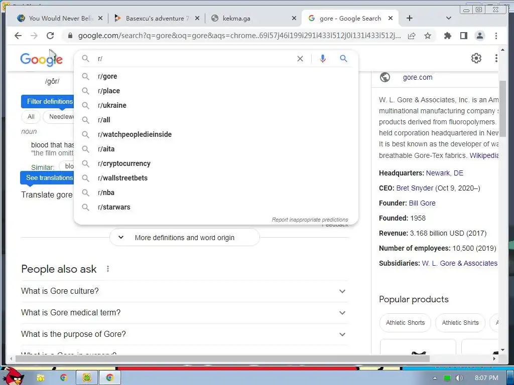The height and width of the screenshot is (385, 514).
Task: Open Chrome extensions puzzle icon
Action: tap(447, 36)
